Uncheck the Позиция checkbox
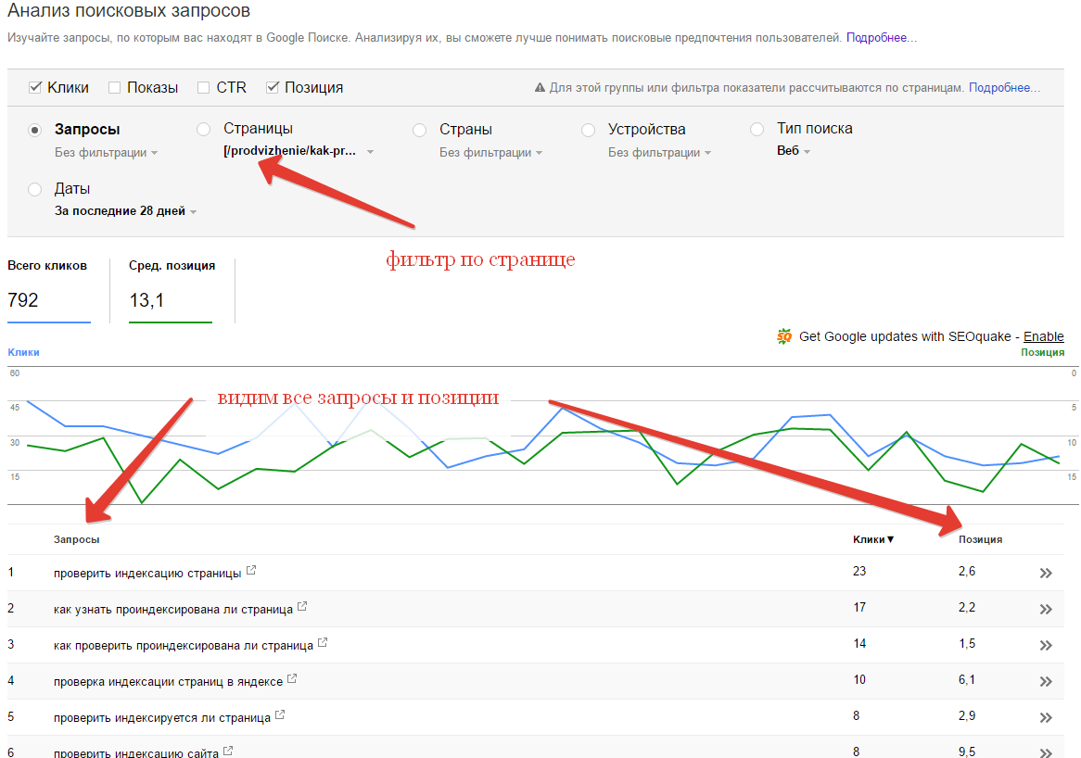 tap(273, 87)
